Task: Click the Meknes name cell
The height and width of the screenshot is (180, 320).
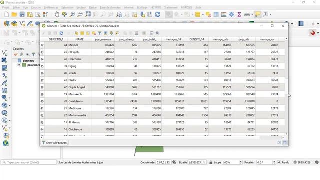Action: pos(79,45)
